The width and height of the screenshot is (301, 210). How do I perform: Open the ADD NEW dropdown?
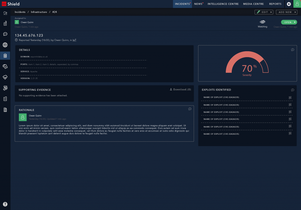[287, 12]
